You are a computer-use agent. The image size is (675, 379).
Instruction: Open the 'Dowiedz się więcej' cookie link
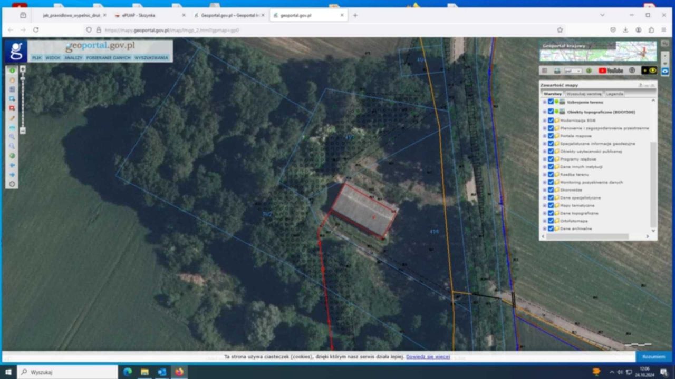pos(428,357)
